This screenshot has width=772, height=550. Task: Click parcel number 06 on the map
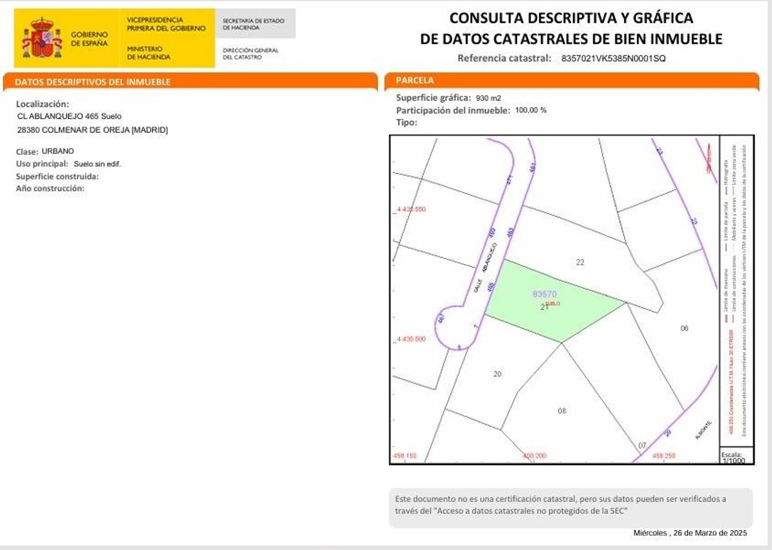(x=684, y=328)
